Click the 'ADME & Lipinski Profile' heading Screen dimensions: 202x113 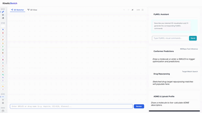[164, 96]
